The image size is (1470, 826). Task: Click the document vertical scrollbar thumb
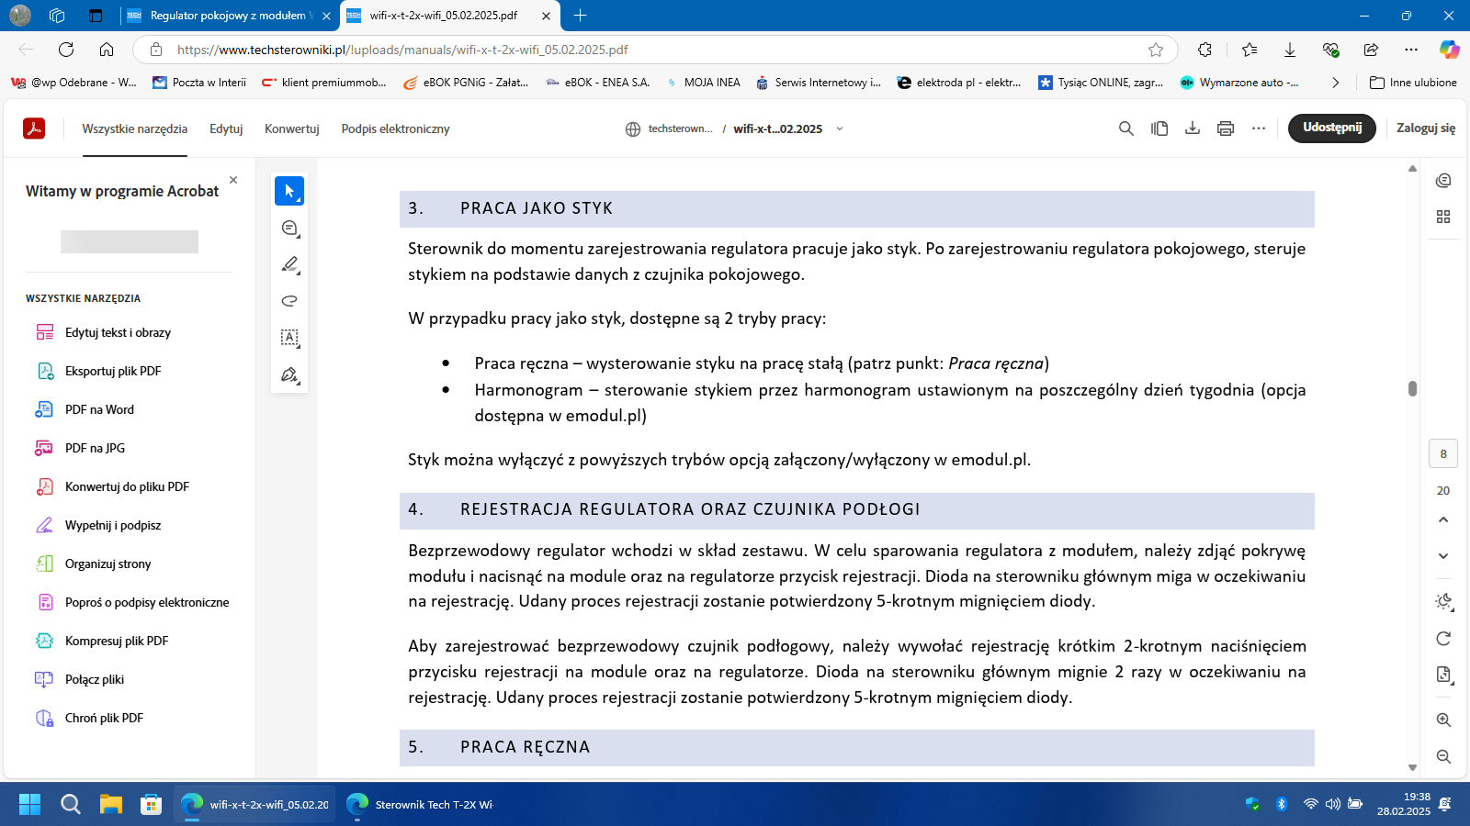pos(1412,388)
